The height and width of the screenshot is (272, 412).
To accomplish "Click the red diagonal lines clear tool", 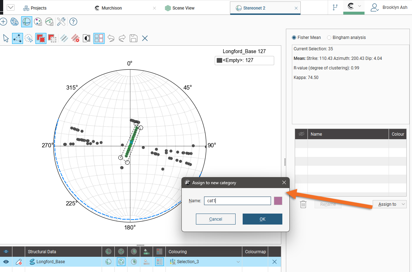I will tap(75, 38).
